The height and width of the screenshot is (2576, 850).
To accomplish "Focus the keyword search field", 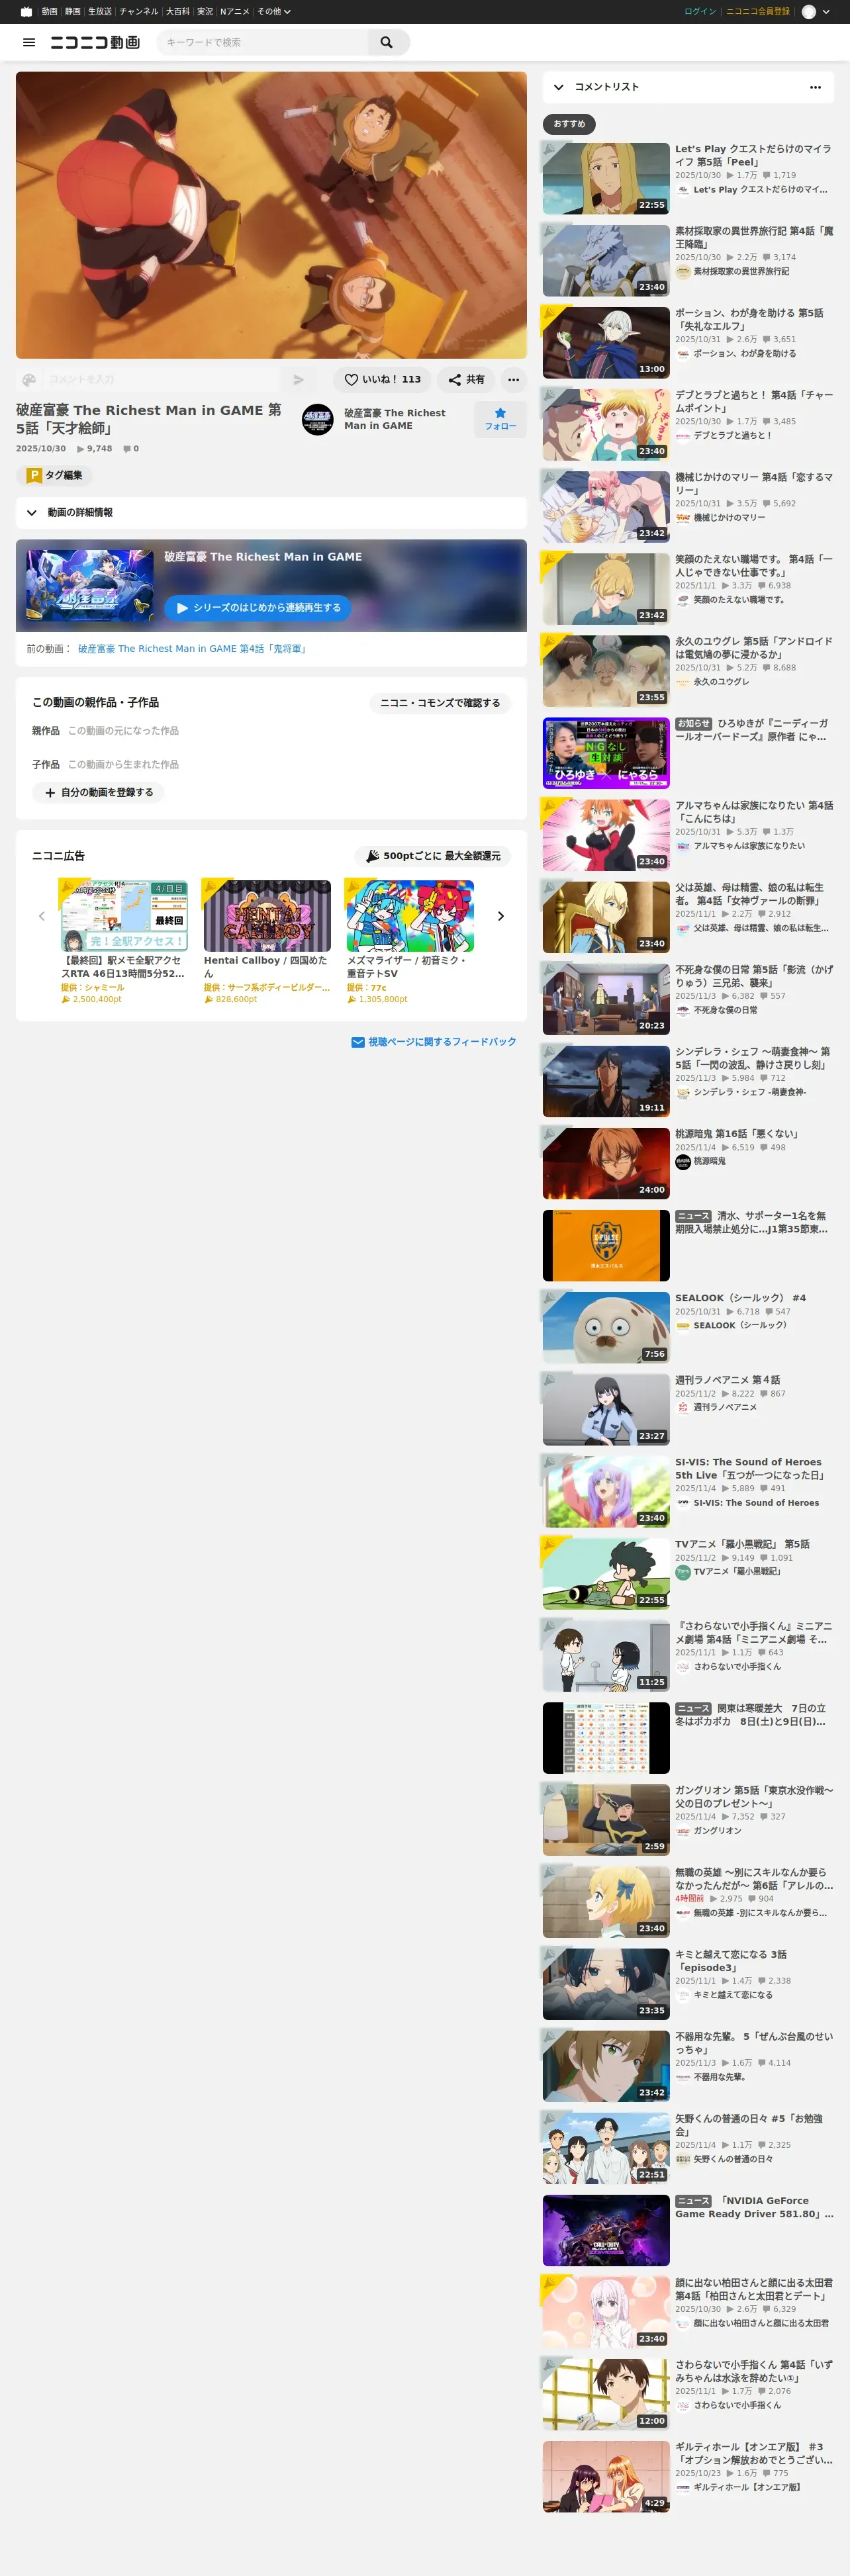I will pos(263,42).
